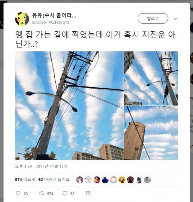Open the 유유 display name link
Screen dimensions: 193x202
click(x=54, y=15)
